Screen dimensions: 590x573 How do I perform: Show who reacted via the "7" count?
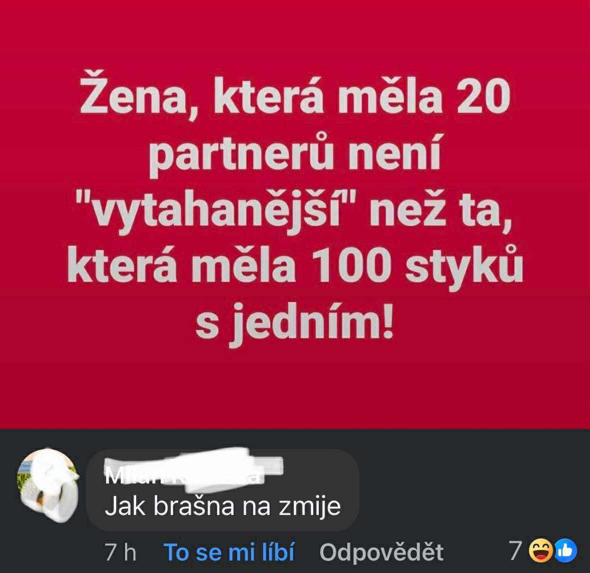point(515,551)
